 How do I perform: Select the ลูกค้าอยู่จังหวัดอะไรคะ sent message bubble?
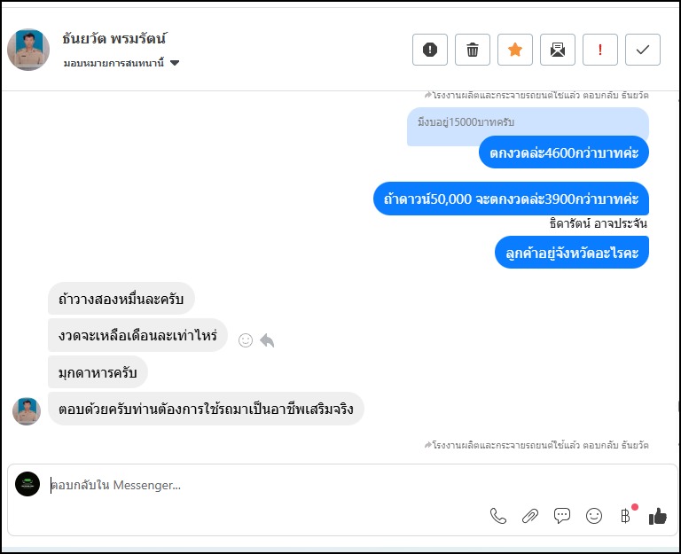(572, 253)
